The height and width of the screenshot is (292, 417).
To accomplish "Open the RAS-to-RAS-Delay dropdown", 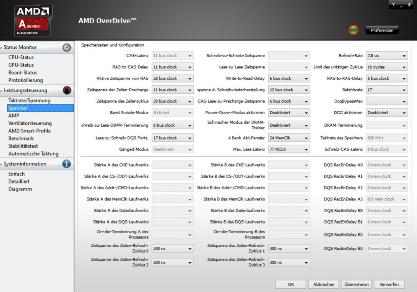I will [387, 78].
